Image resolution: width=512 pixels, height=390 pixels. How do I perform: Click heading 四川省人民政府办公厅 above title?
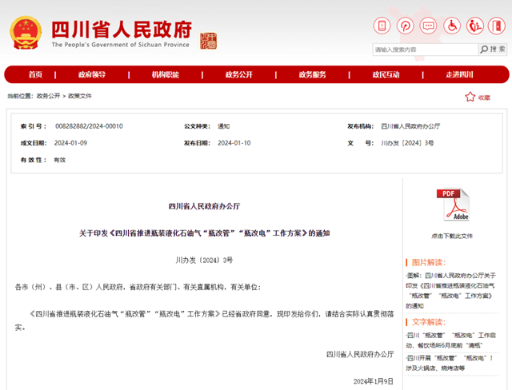(x=205, y=206)
